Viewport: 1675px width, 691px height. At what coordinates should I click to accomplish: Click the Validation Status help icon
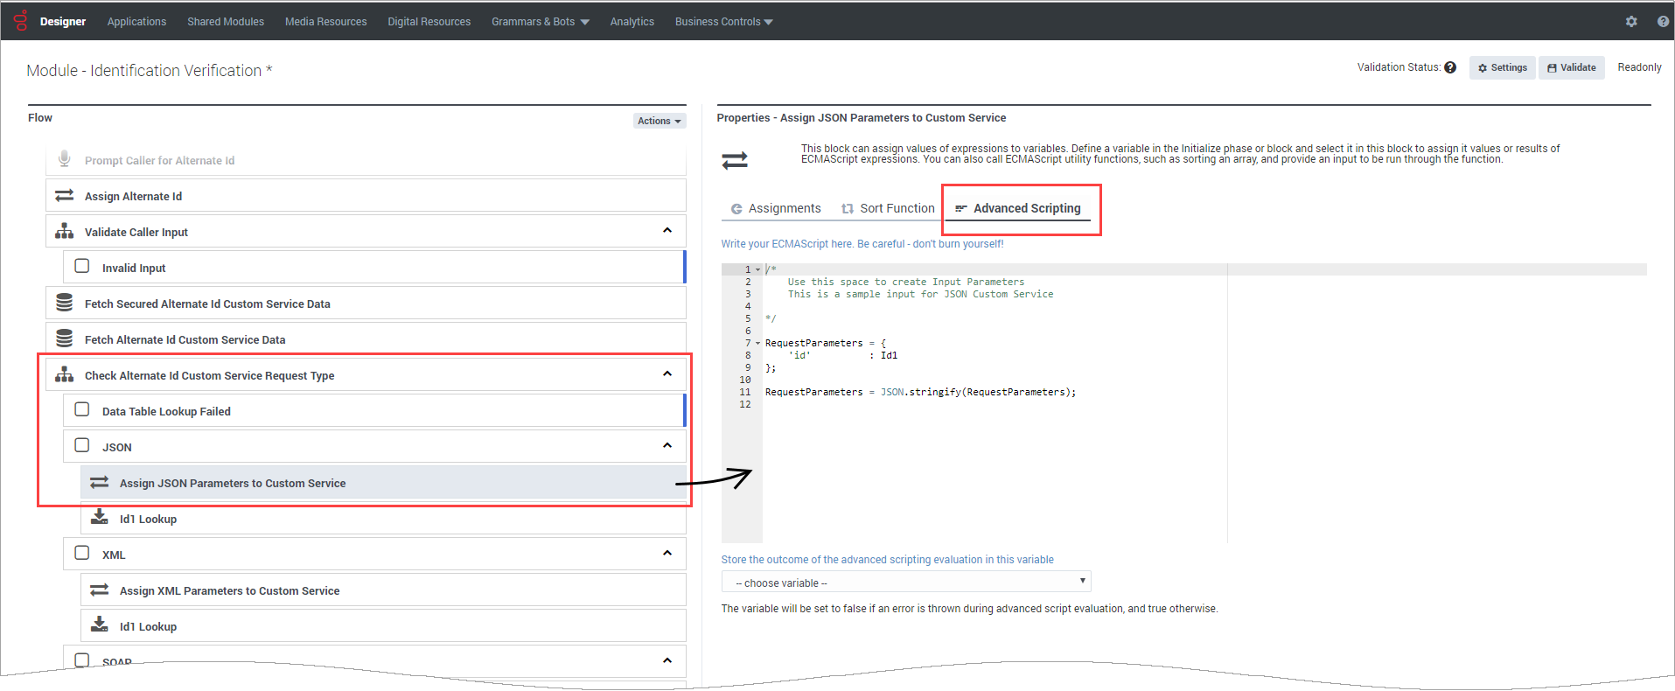[1450, 67]
